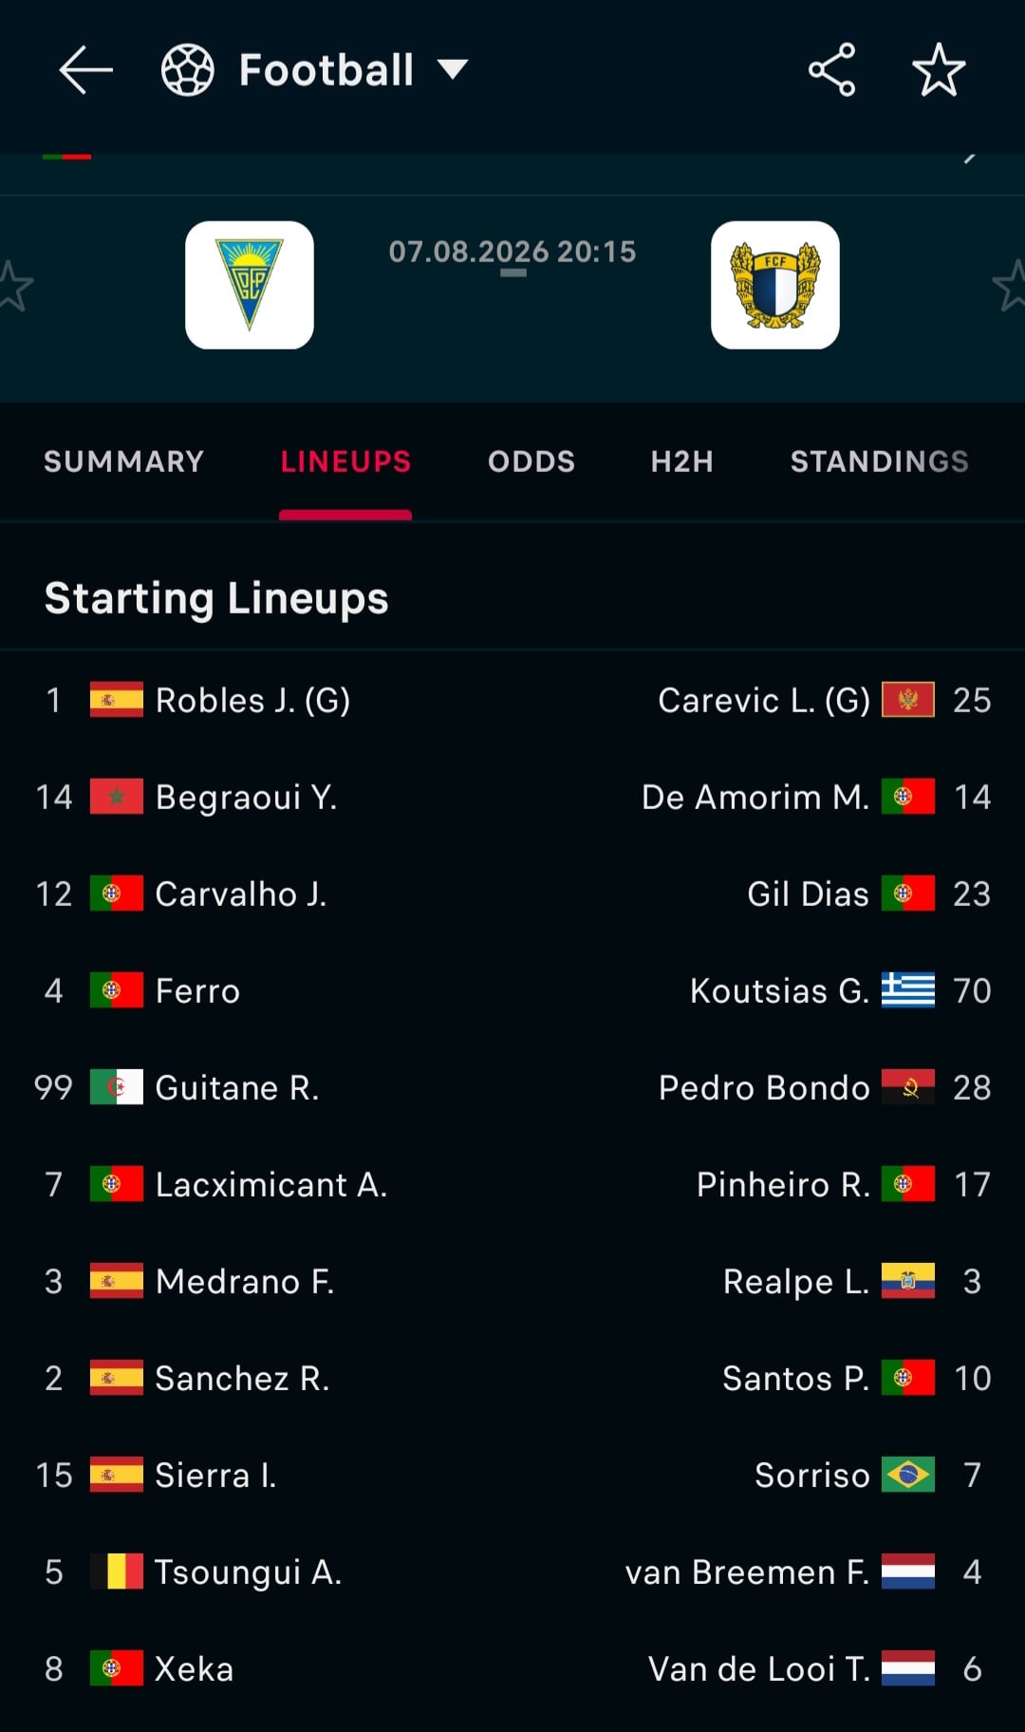Click Spain flag next to Robles J.
The width and height of the screenshot is (1025, 1732).
(117, 700)
